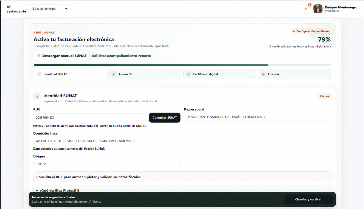The image size is (364, 209).
Task: Focus the Ubigeo input field
Action: [107, 164]
